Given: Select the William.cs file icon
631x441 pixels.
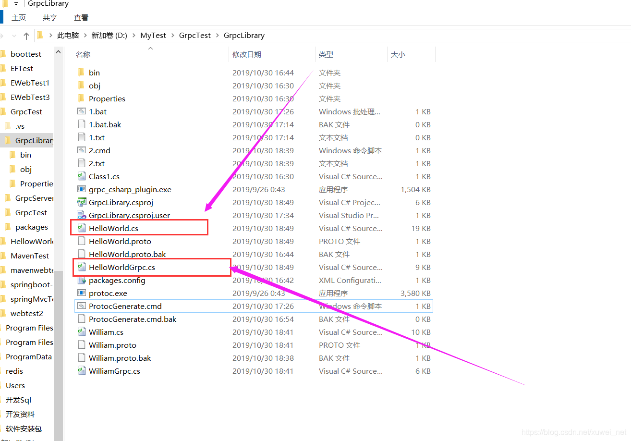Looking at the screenshot, I should coord(81,332).
